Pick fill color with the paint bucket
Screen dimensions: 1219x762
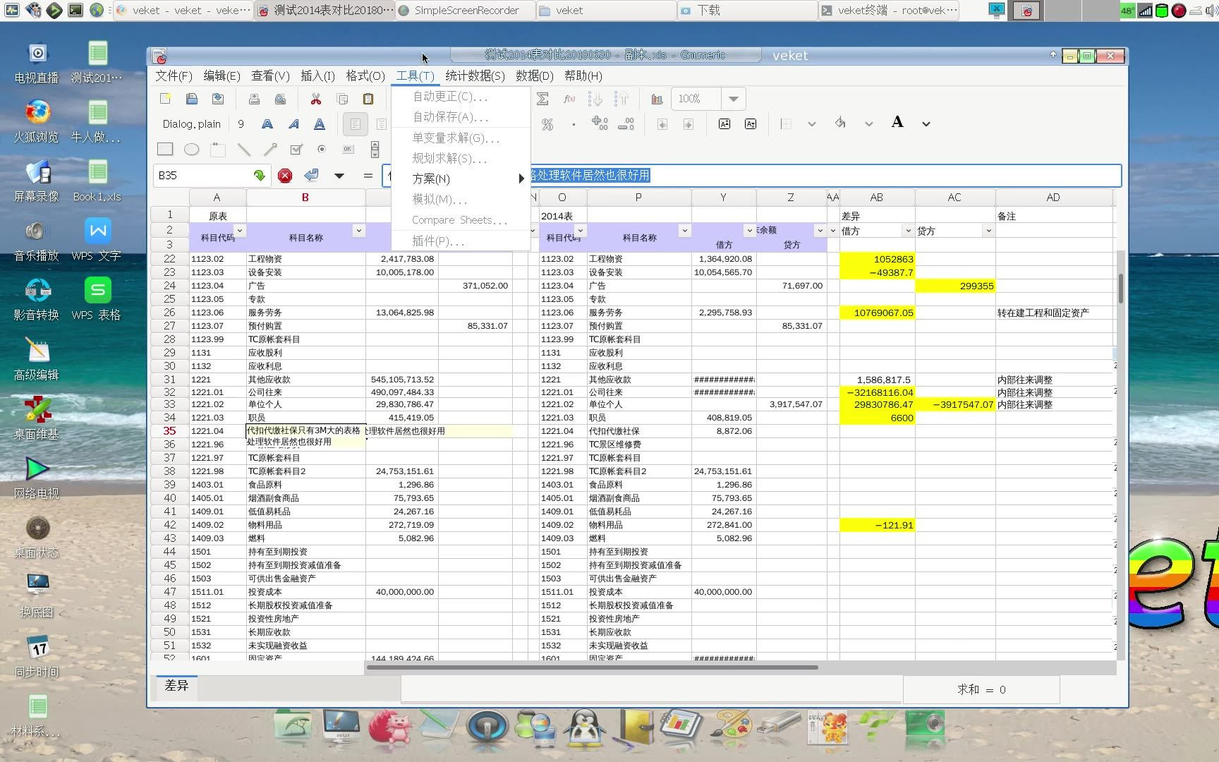840,123
